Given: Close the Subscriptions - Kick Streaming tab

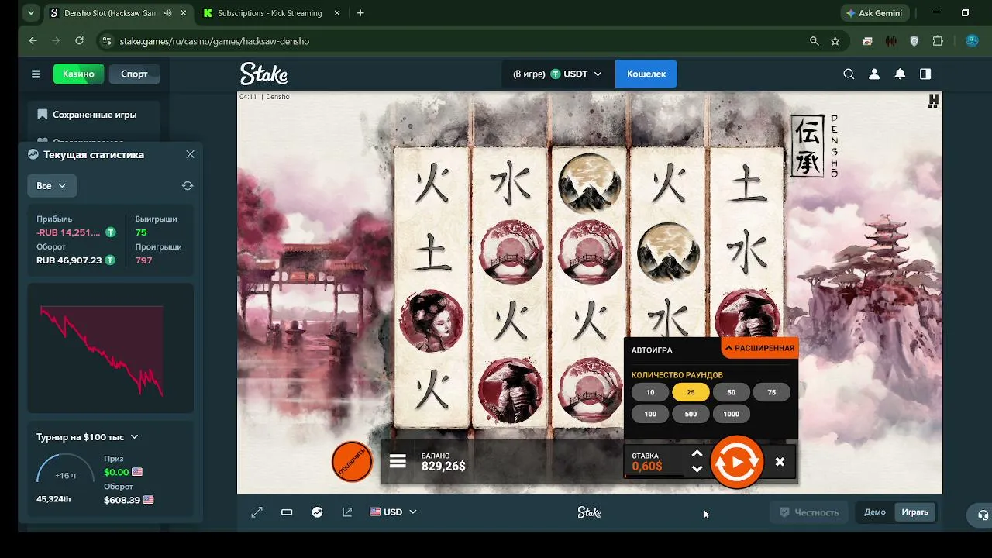Looking at the screenshot, I should [x=339, y=13].
